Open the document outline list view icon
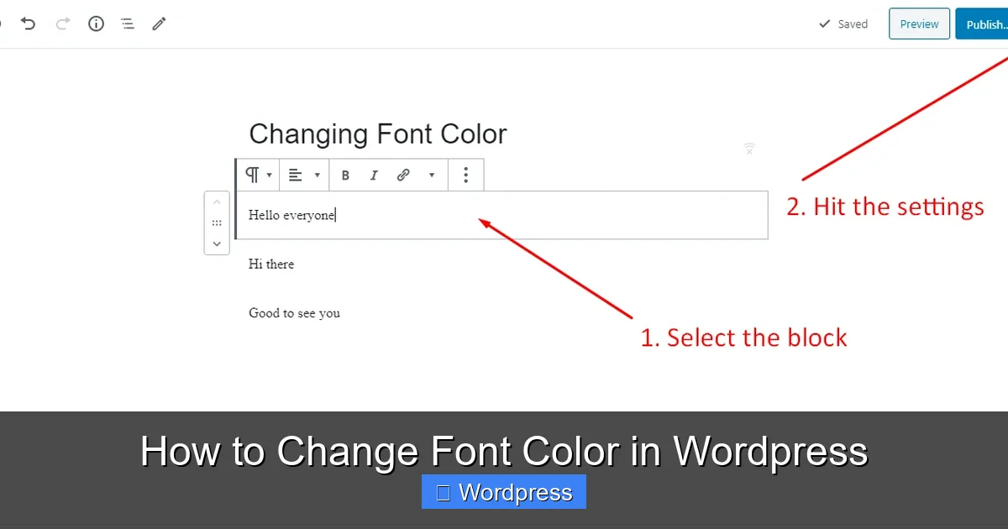The height and width of the screenshot is (529, 1008). click(x=127, y=24)
